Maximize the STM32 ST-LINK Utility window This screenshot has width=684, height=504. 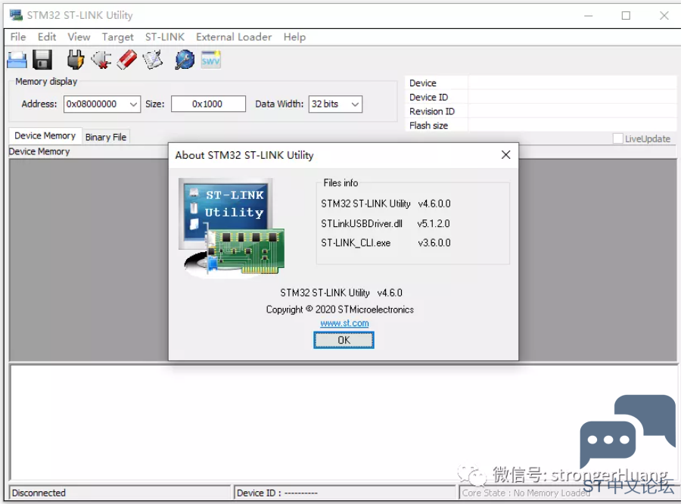pyautogui.click(x=626, y=16)
